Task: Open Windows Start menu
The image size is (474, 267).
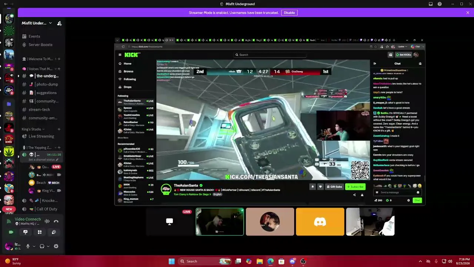Action: (171, 261)
